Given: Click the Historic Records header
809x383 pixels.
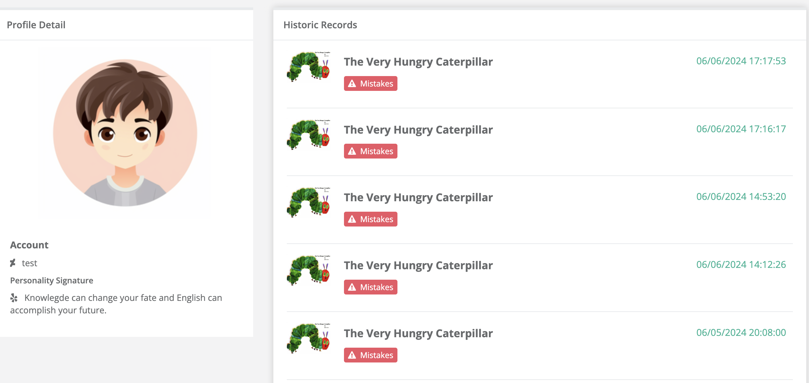Looking at the screenshot, I should point(320,25).
